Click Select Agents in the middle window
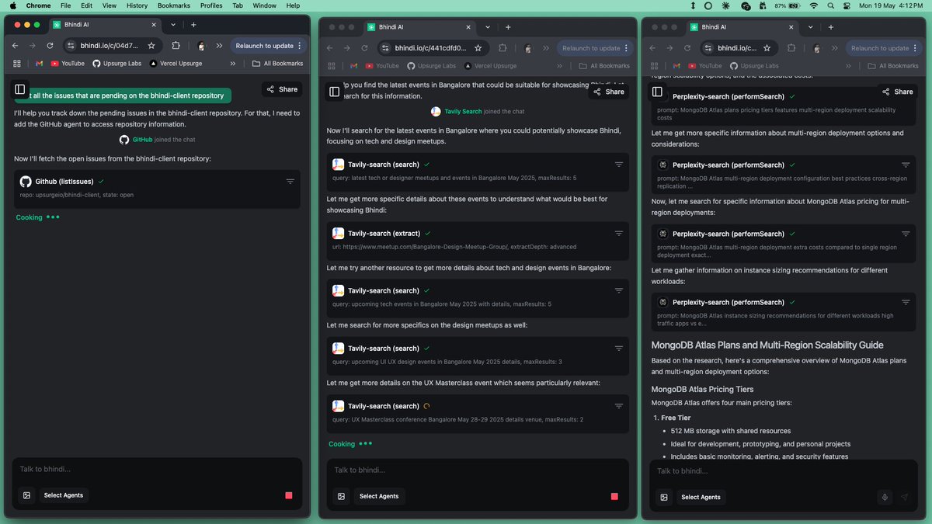Viewport: 932px width, 524px height. tap(379, 496)
